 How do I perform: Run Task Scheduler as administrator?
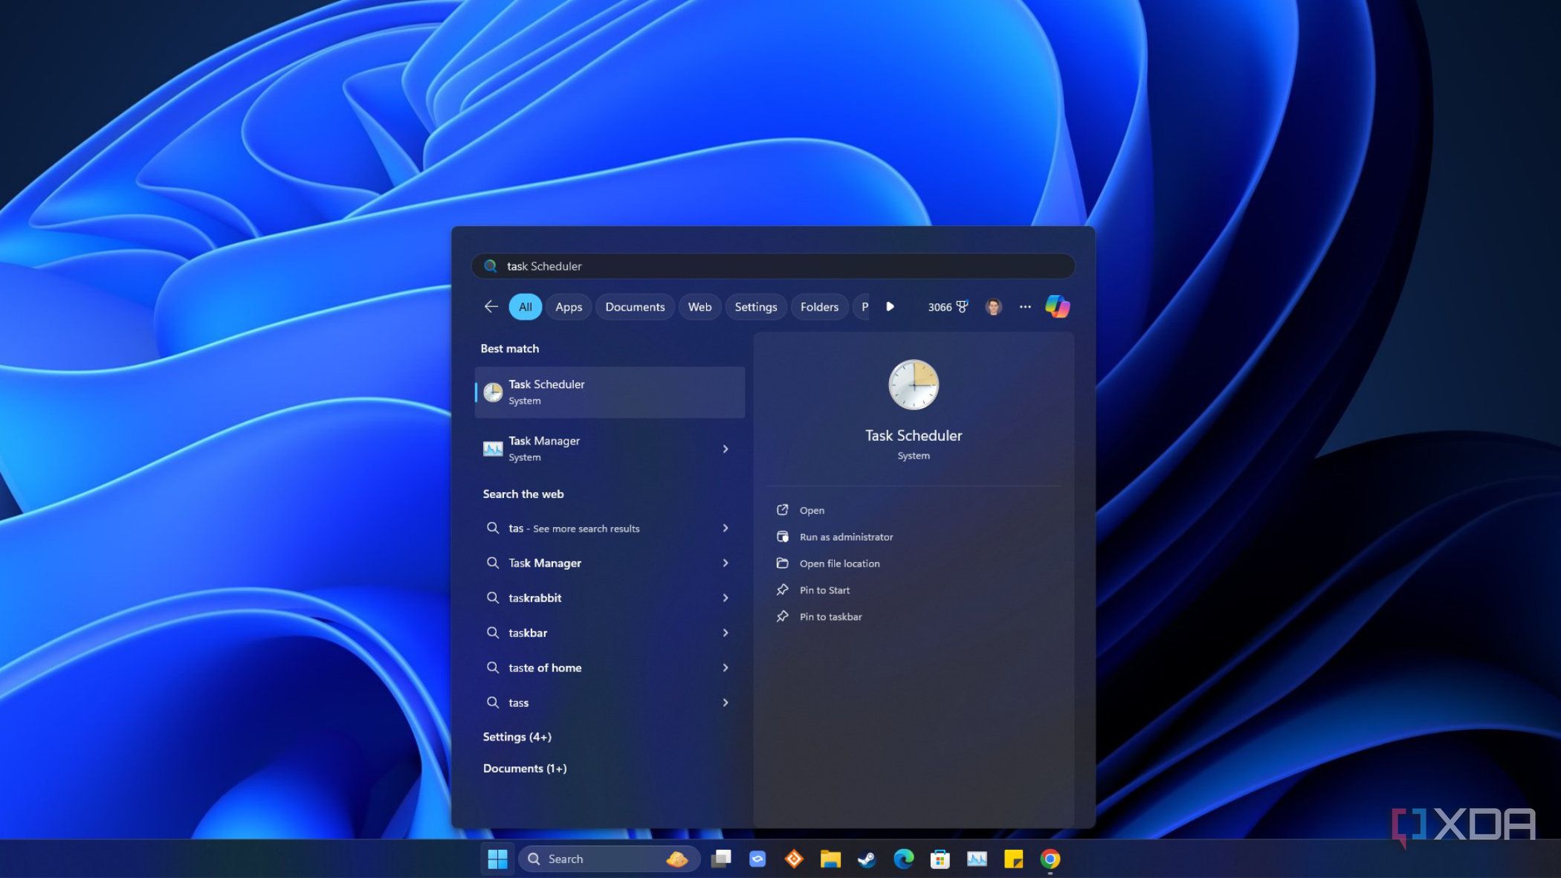(x=846, y=536)
